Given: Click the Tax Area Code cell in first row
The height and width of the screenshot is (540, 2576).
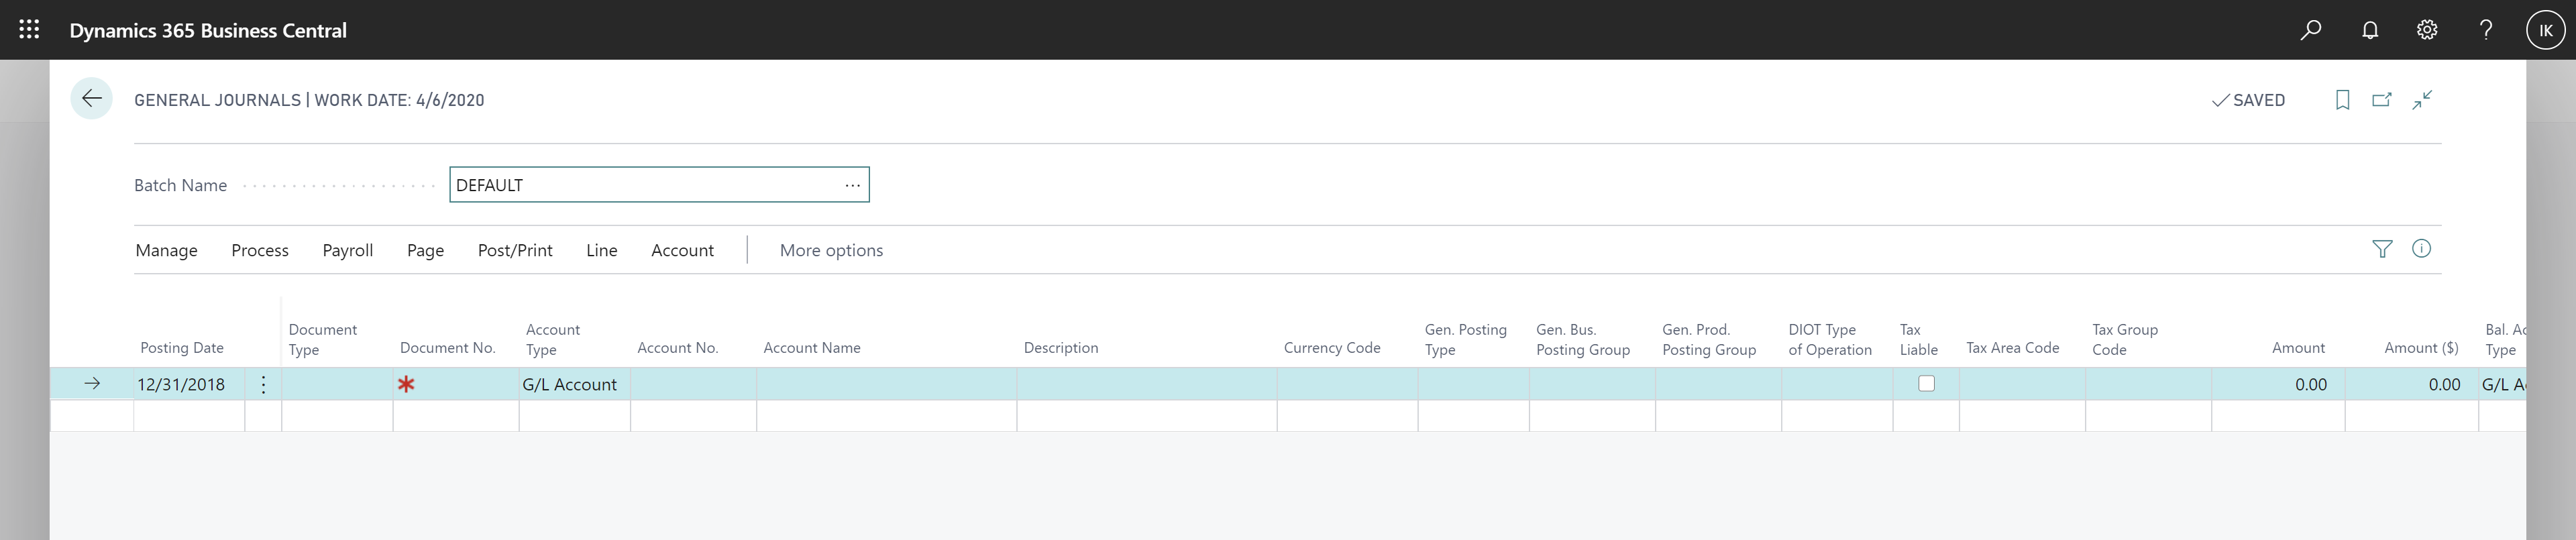Looking at the screenshot, I should (x=2022, y=384).
